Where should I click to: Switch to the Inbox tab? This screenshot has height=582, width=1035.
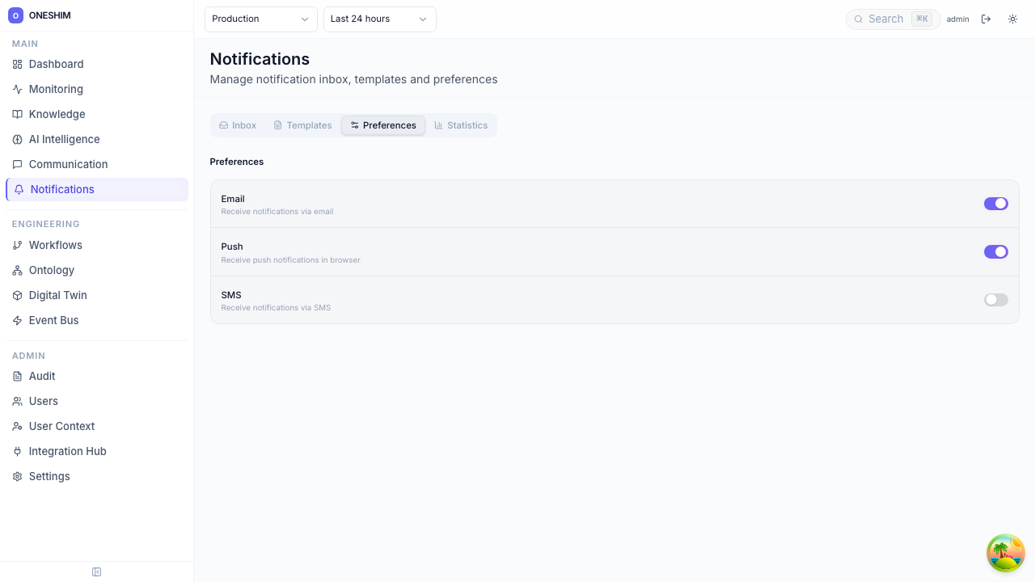coord(238,125)
